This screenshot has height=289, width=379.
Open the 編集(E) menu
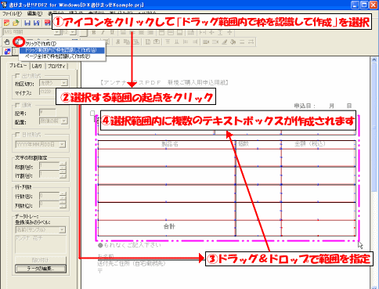tap(34, 13)
